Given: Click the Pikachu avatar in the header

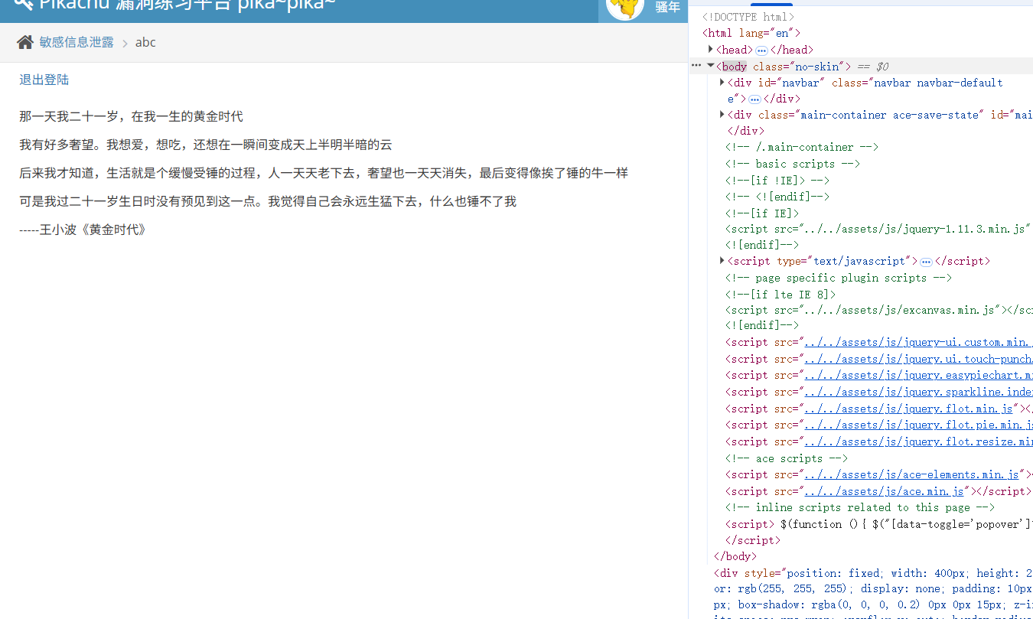Looking at the screenshot, I should tap(625, 8).
